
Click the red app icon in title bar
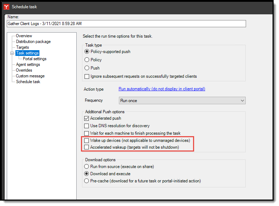tap(6, 6)
